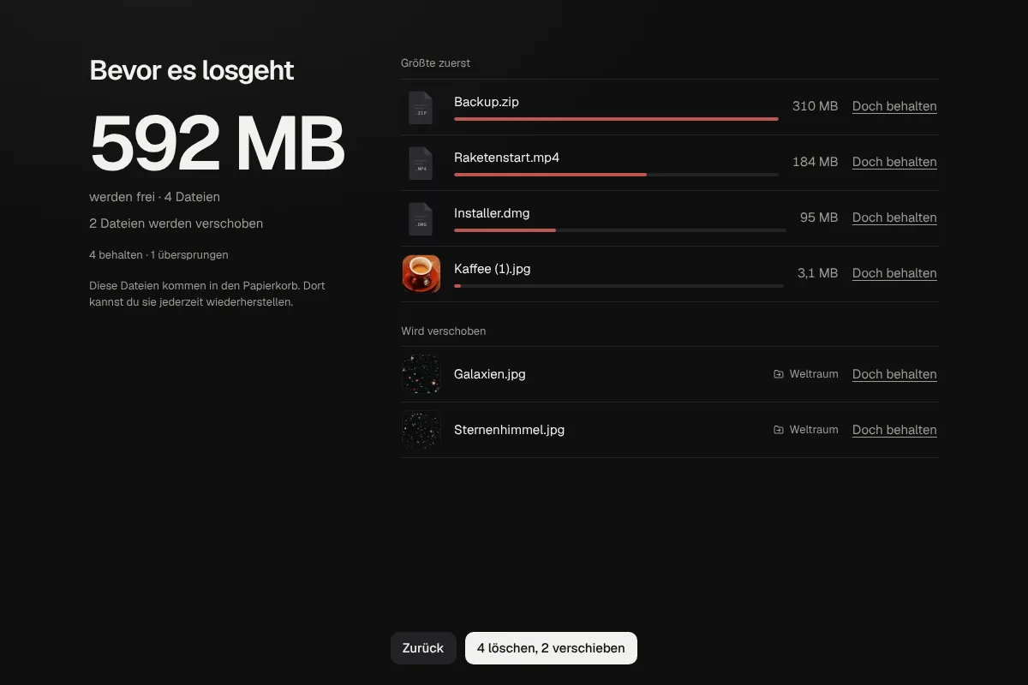Click the Backup.zip file icon

(x=421, y=107)
